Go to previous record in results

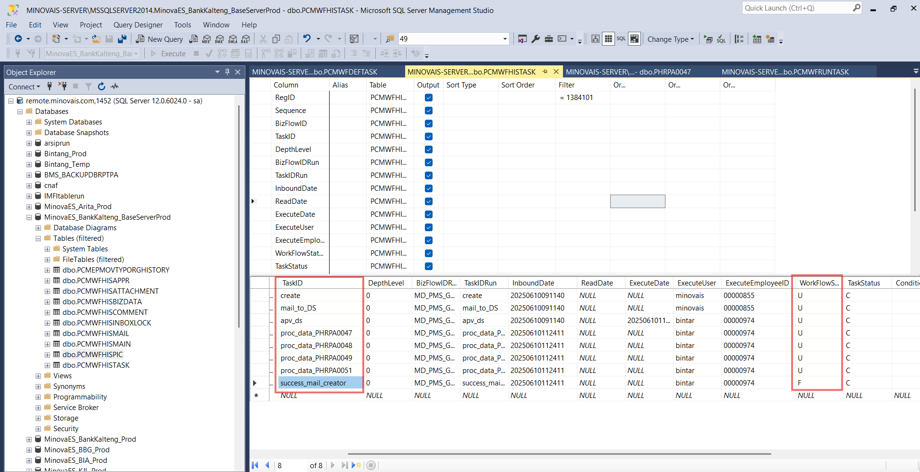267,465
